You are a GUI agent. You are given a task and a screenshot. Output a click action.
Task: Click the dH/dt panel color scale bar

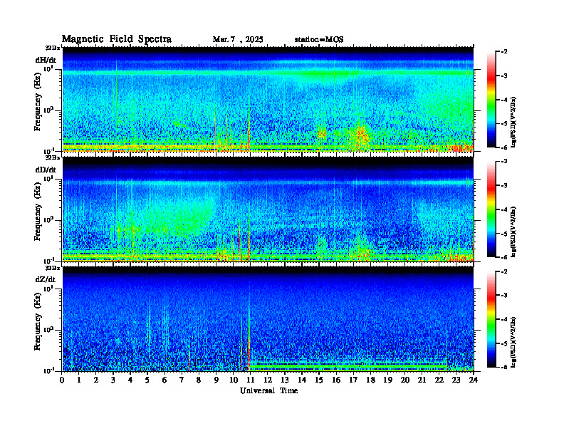491,100
